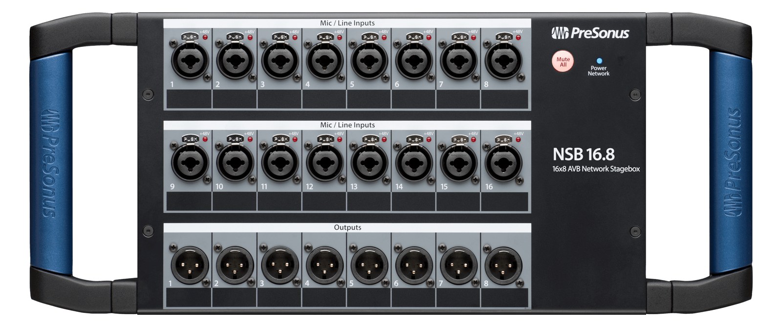782x327 pixels.
Task: Click the PUSH latch on input 2
Action: coord(235,37)
